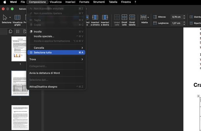Click the Ripartisci colonne icon
This screenshot has width=201, height=131.
coord(191,23)
